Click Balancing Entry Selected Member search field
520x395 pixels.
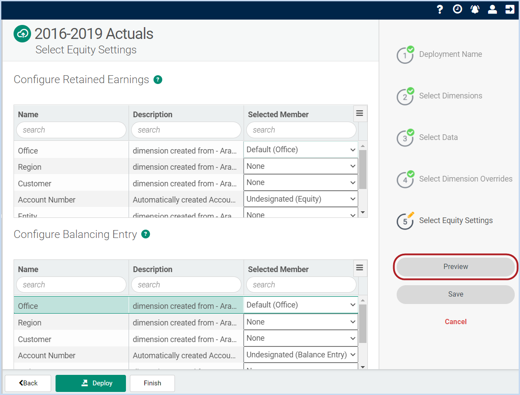301,285
